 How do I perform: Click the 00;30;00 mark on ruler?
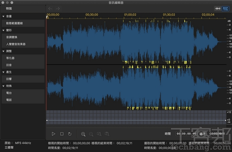92,15
